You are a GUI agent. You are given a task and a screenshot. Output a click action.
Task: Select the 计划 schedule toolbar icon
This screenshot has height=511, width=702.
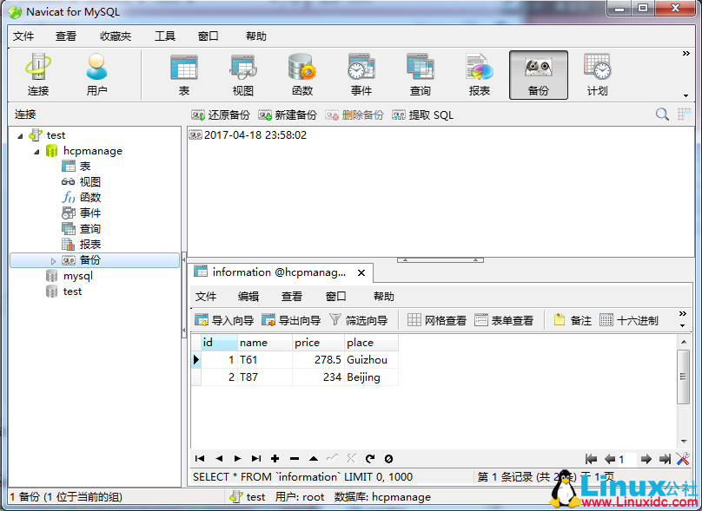[x=597, y=75]
